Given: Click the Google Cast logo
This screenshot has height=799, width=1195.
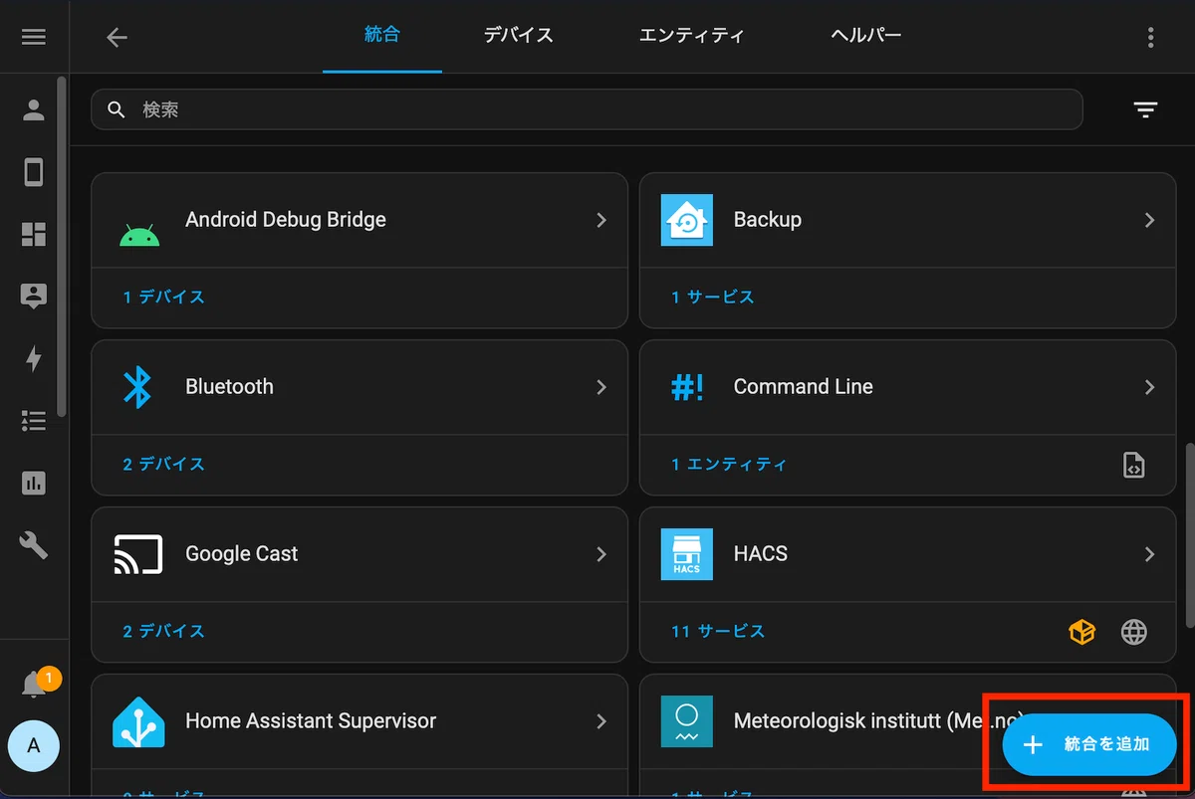Looking at the screenshot, I should coord(138,554).
